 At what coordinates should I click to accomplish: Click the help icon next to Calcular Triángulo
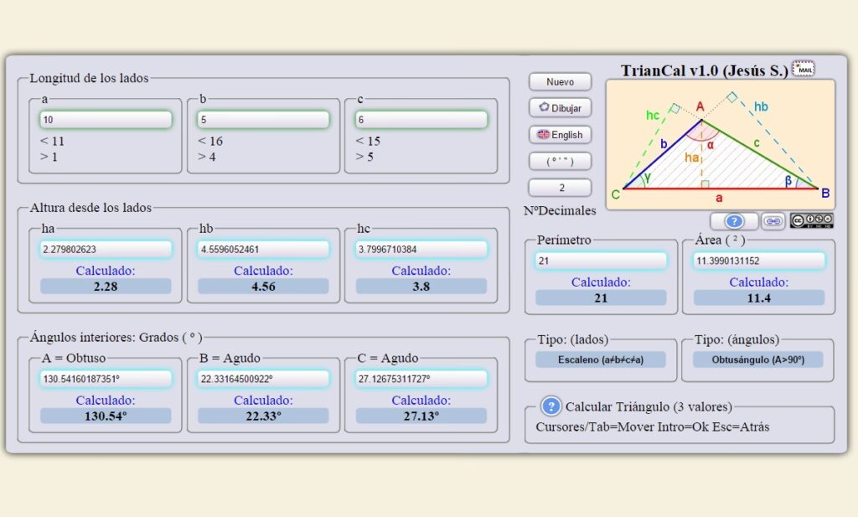[x=550, y=406]
